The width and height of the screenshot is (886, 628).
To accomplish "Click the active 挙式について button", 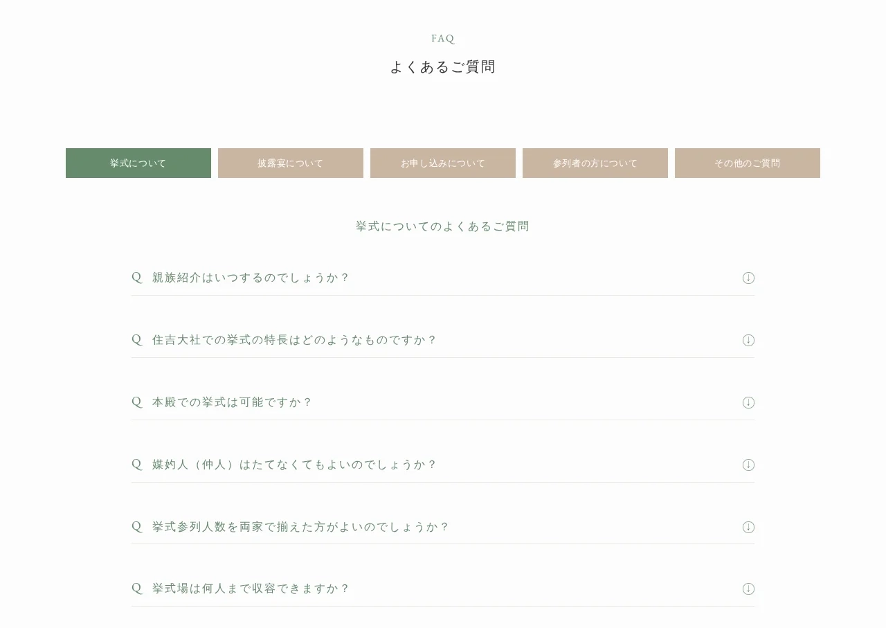I will (138, 163).
